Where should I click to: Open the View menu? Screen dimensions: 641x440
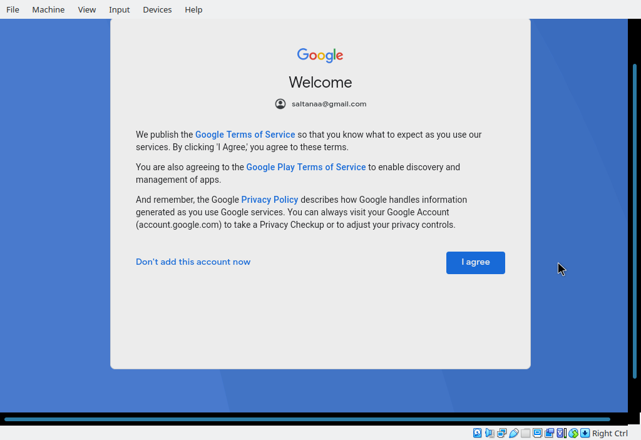(x=86, y=9)
